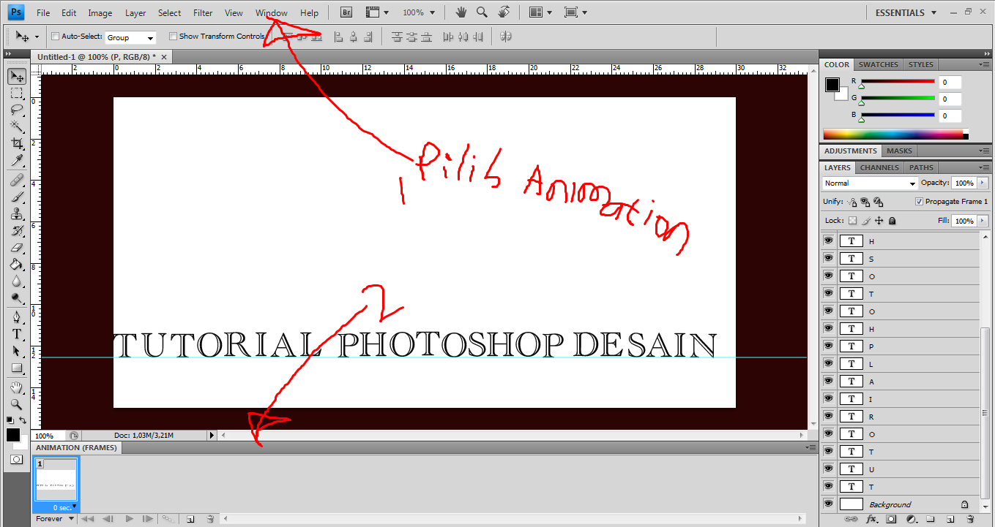Hide the P text layer
995x527 pixels.
tap(828, 346)
